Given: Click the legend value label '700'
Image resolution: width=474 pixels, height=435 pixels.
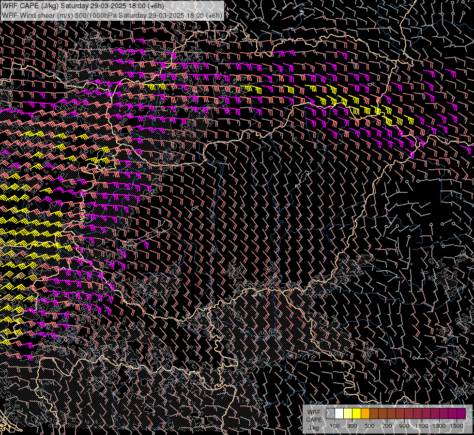Looking at the screenshot, I should (x=387, y=426).
